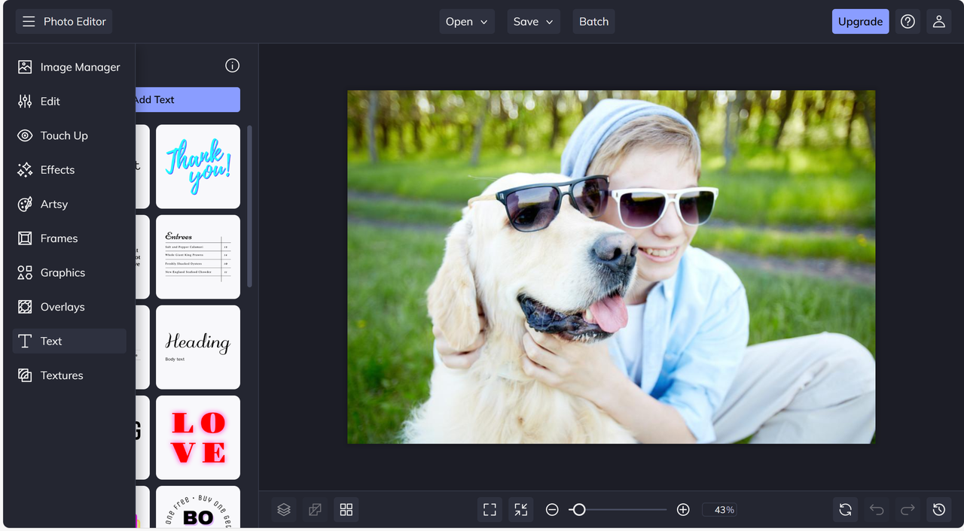964x531 pixels.
Task: Select the Edit menu item
Action: (69, 101)
